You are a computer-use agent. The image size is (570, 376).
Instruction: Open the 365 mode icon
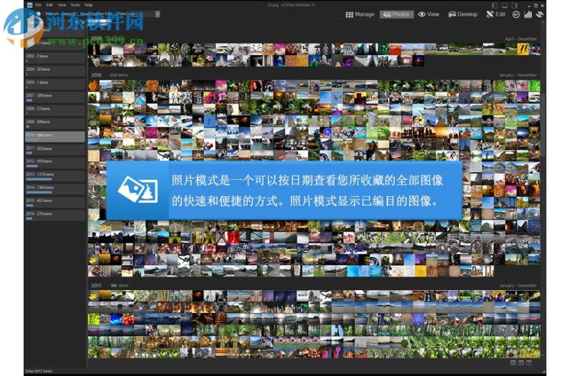click(x=516, y=14)
